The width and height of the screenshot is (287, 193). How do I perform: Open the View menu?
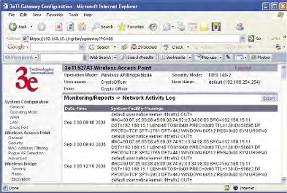click(x=37, y=15)
